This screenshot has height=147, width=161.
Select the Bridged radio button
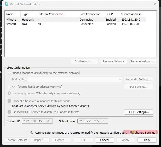pyautogui.click(x=9, y=73)
